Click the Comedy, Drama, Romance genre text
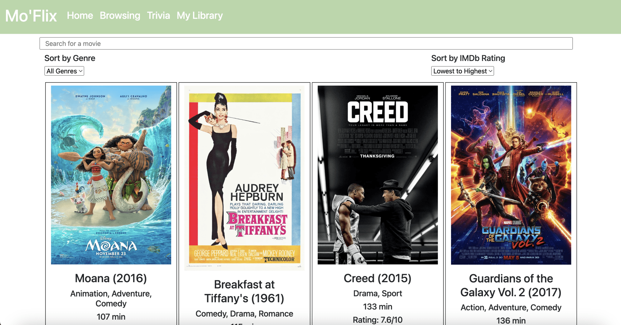Screen dimensions: 621x325 click(244, 314)
